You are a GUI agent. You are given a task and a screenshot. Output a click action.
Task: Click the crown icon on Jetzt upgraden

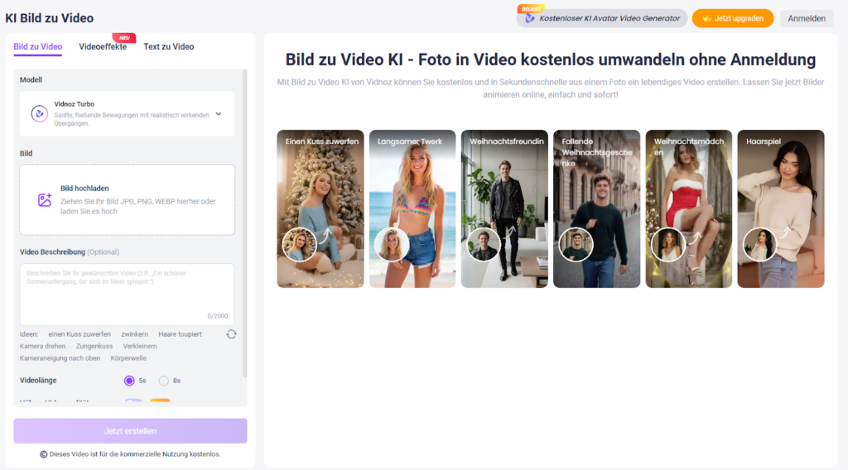pos(706,18)
